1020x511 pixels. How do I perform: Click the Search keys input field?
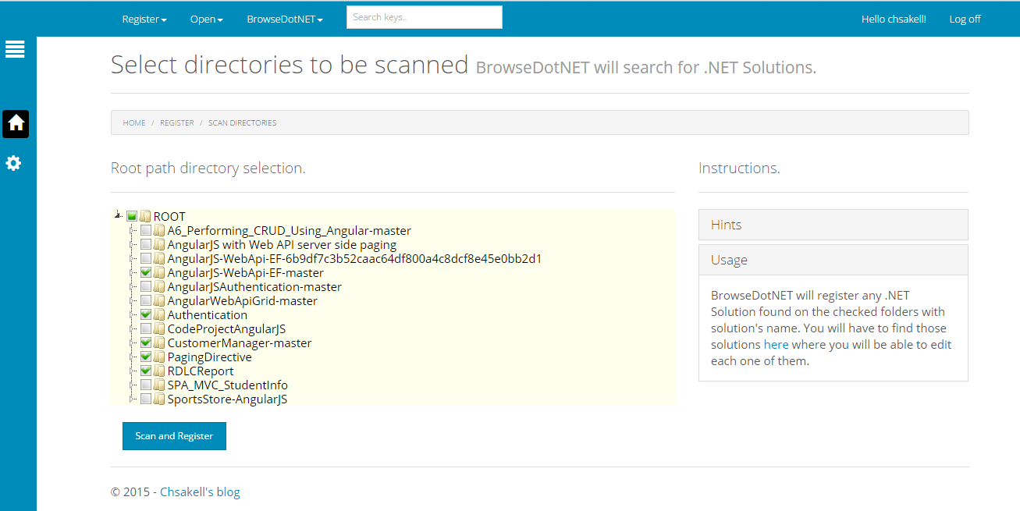click(x=424, y=17)
